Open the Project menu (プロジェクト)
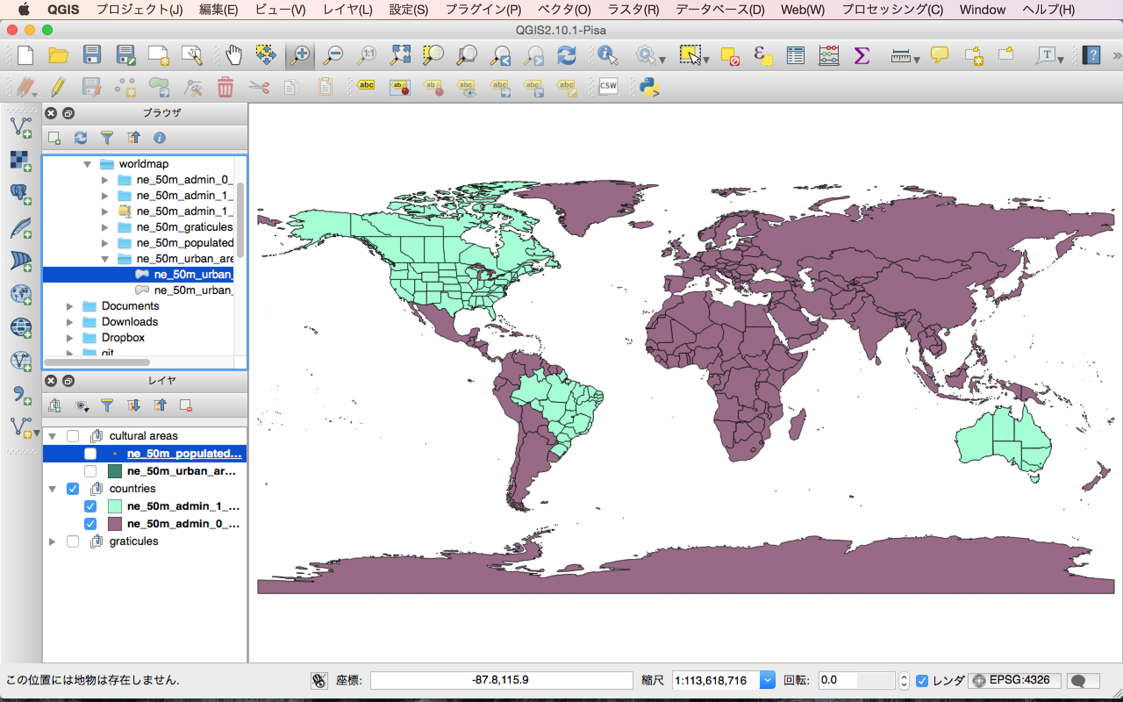 pyautogui.click(x=139, y=10)
